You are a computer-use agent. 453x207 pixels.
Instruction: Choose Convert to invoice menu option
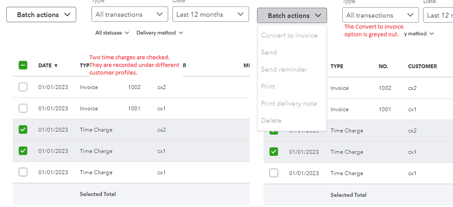289,35
